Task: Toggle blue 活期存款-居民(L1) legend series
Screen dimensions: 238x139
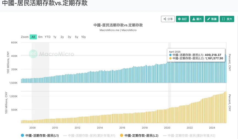Action: tap(40, 135)
